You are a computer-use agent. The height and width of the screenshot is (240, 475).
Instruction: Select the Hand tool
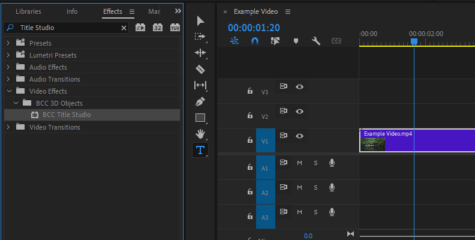click(200, 133)
